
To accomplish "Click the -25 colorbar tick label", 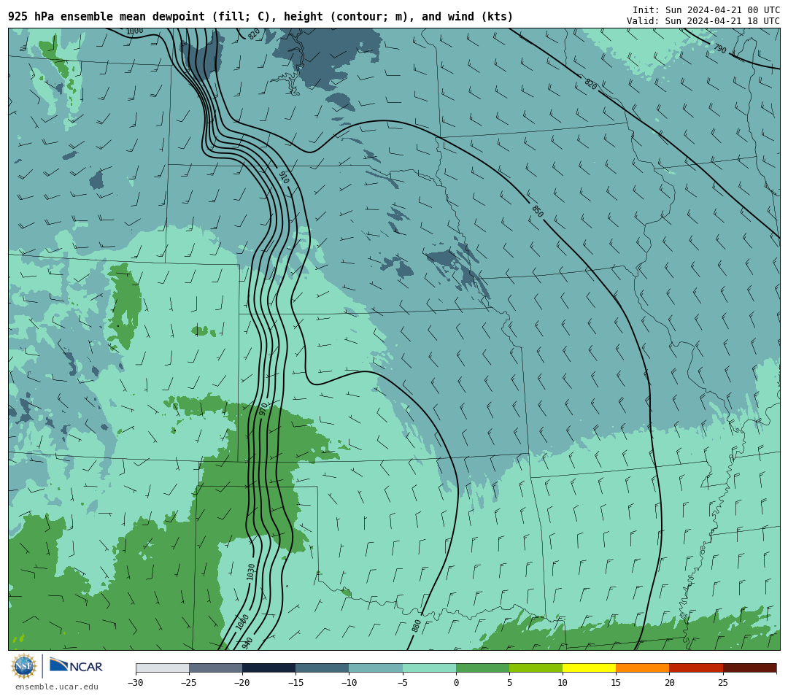I will click(x=188, y=682).
